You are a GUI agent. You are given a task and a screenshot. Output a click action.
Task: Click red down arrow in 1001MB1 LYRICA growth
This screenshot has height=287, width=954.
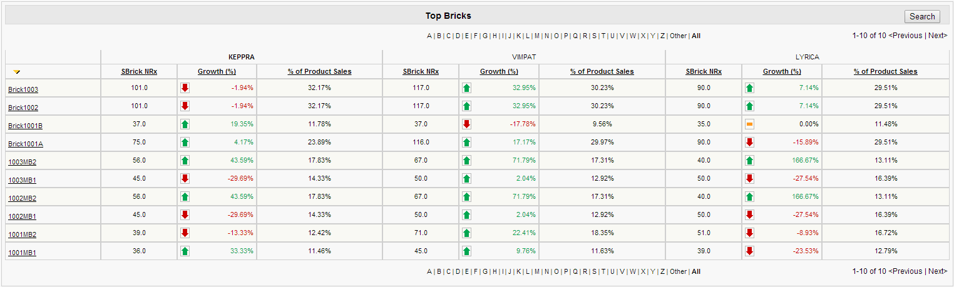pos(749,251)
